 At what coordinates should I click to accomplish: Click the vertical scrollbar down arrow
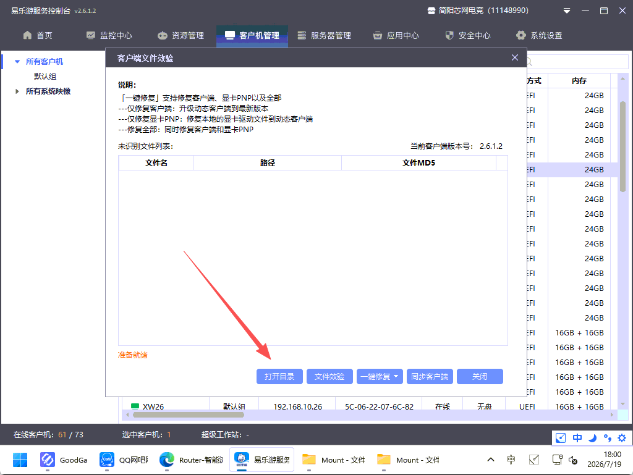[x=622, y=403]
